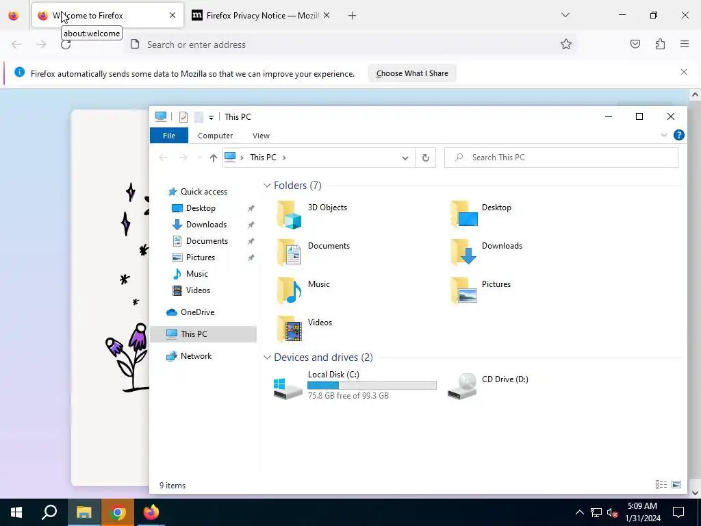Open a new Firefox tab
This screenshot has width=701, height=526.
coord(353,16)
